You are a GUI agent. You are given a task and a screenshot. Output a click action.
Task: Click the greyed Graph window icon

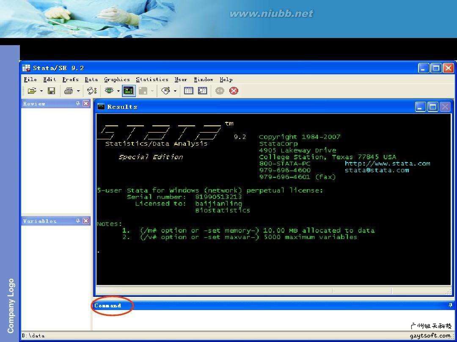click(x=143, y=91)
